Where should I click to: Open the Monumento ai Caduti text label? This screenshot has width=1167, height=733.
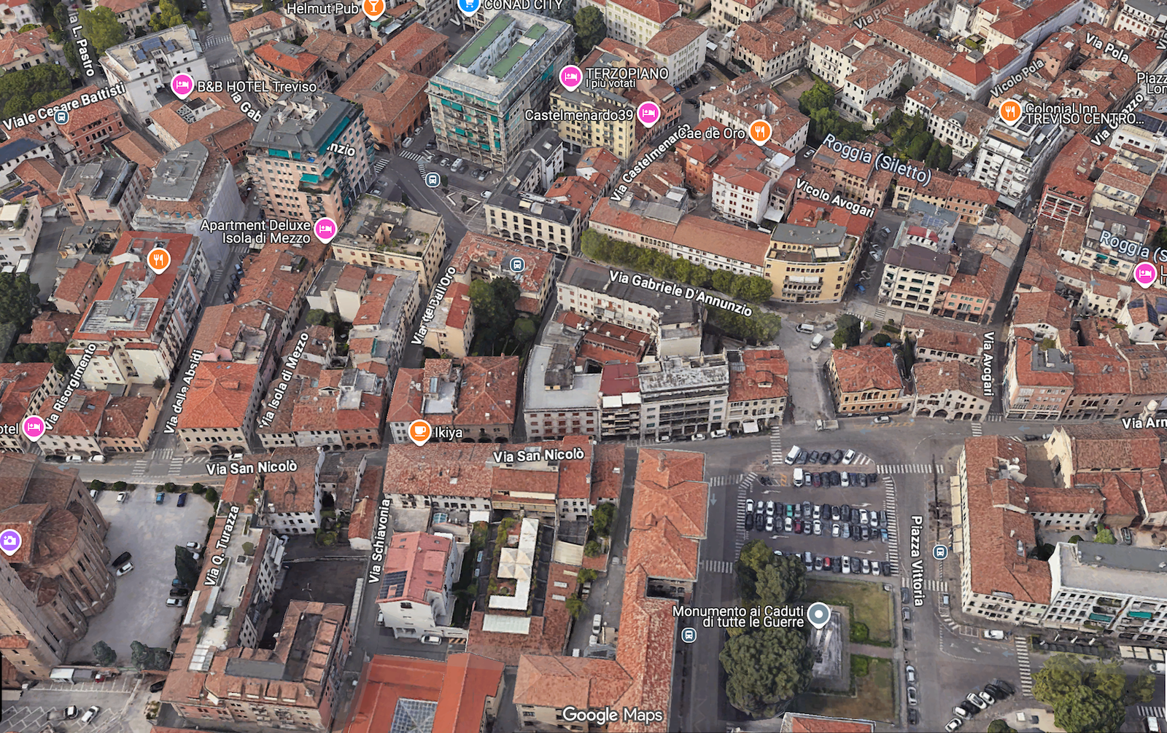(737, 616)
